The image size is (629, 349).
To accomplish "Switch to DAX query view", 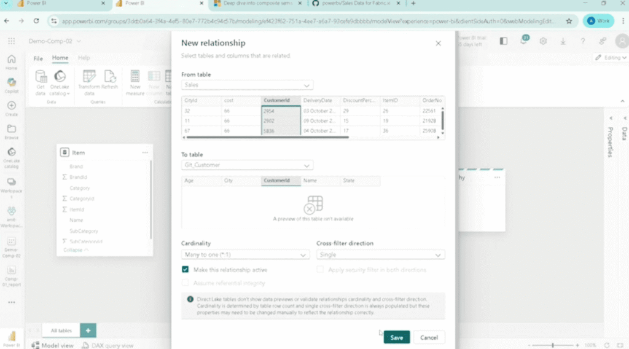I will tap(107, 345).
